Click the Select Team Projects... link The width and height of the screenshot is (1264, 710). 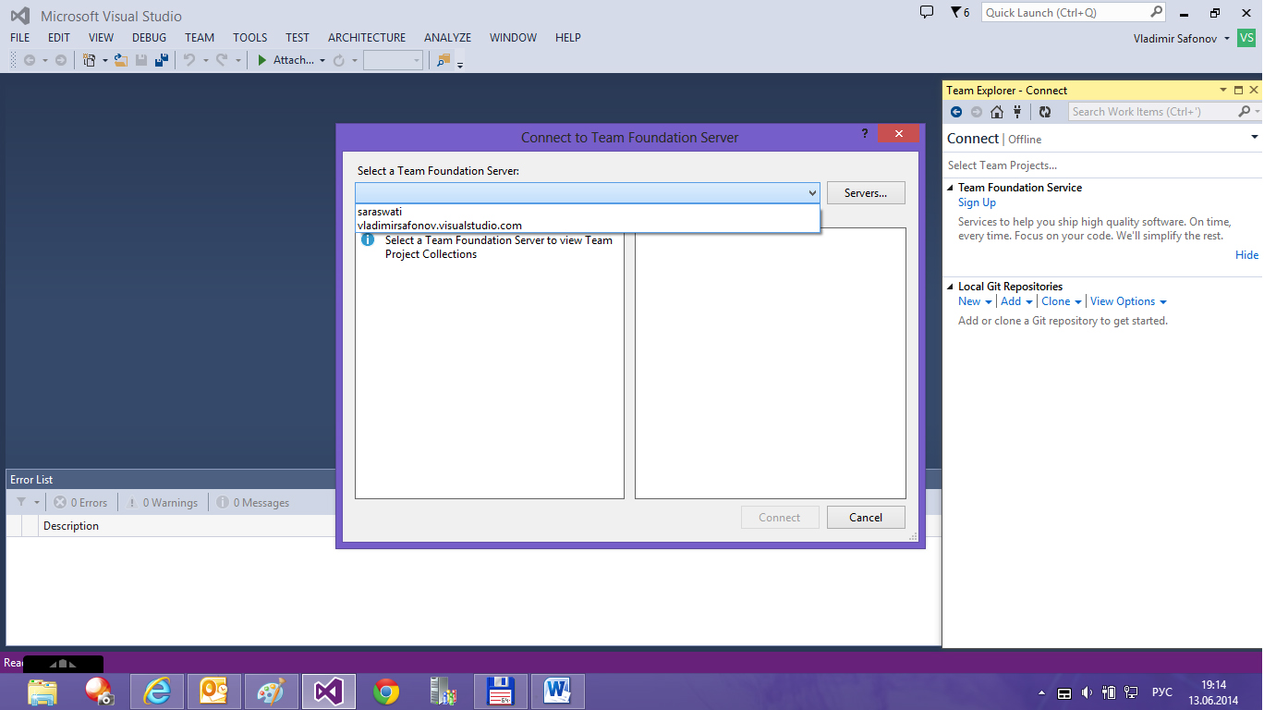point(1003,165)
